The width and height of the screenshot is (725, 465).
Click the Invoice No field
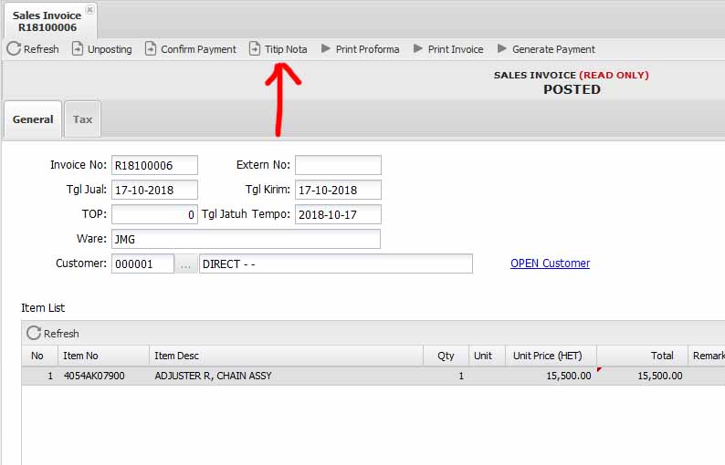click(x=154, y=165)
